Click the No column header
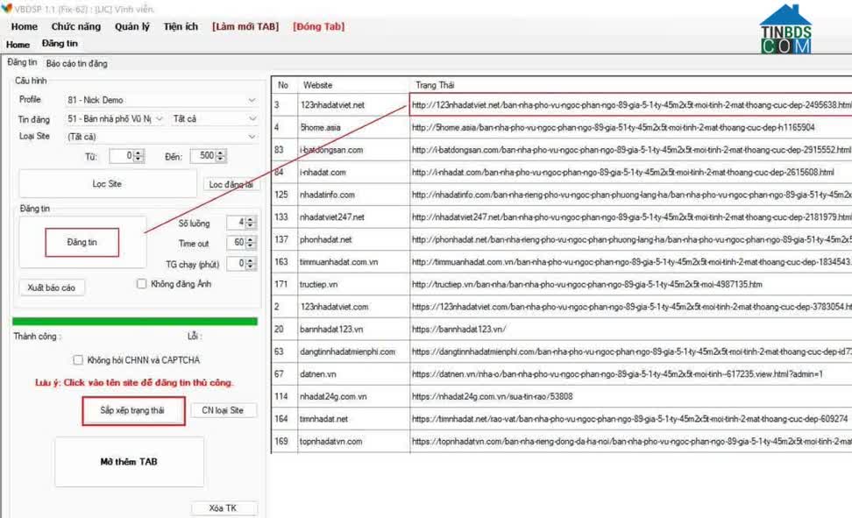This screenshot has width=852, height=518. (283, 85)
